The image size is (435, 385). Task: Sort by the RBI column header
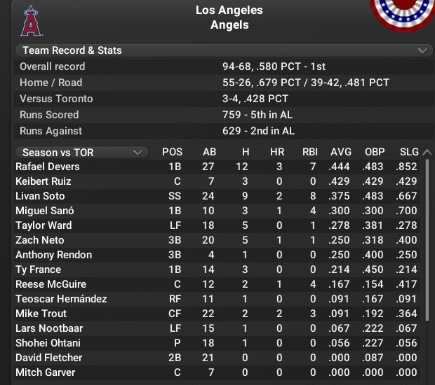[x=309, y=152]
